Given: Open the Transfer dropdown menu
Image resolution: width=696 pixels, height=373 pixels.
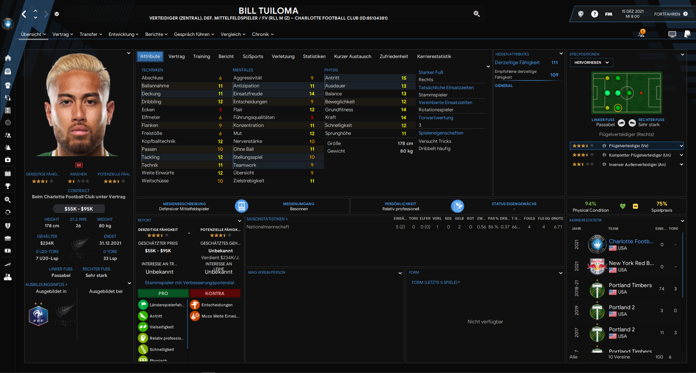Looking at the screenshot, I should click(x=91, y=34).
